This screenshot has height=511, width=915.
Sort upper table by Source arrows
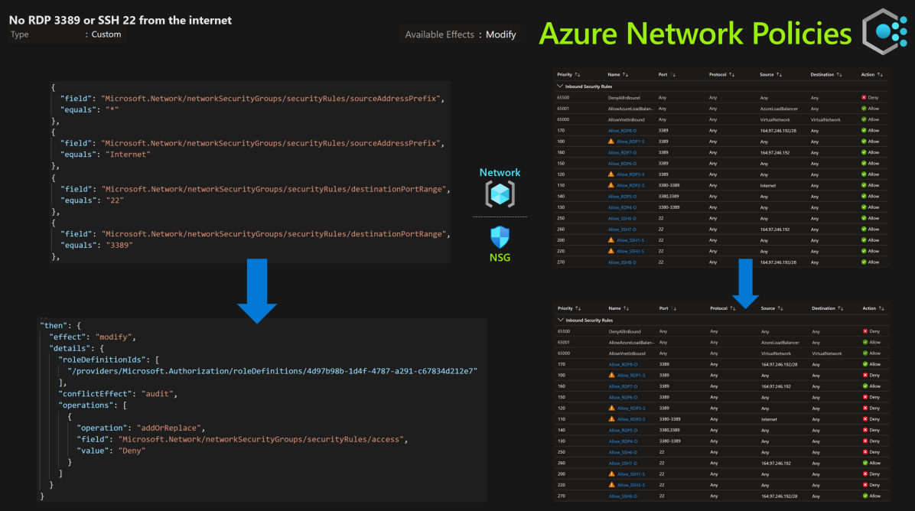point(779,75)
